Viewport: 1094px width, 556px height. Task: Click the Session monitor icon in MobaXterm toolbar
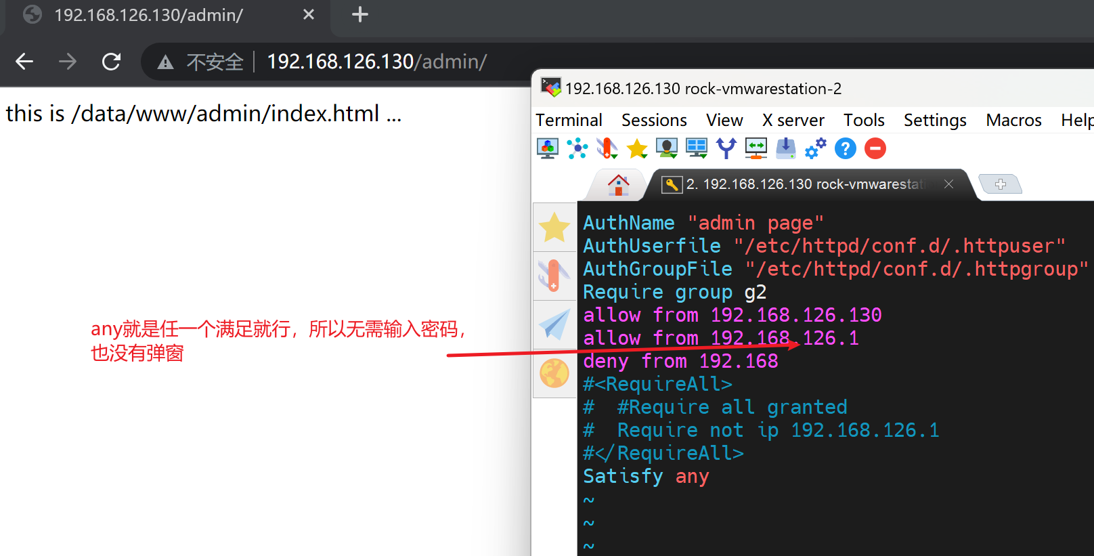pos(547,148)
